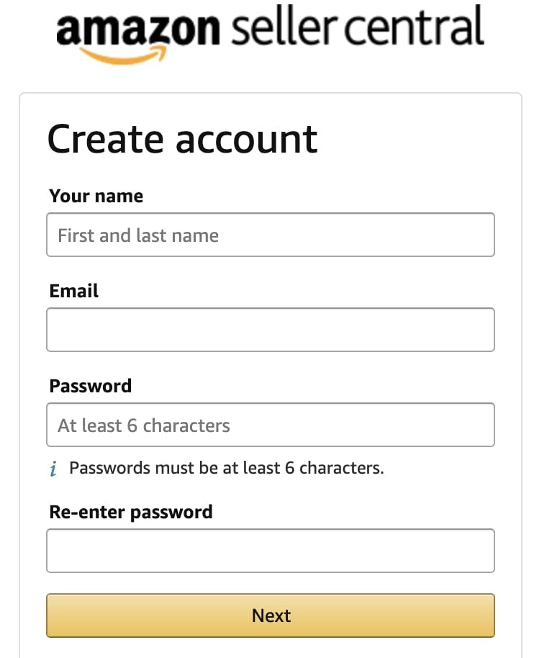Click blank space right of Create account heading
534x658 pixels.
tap(417, 139)
